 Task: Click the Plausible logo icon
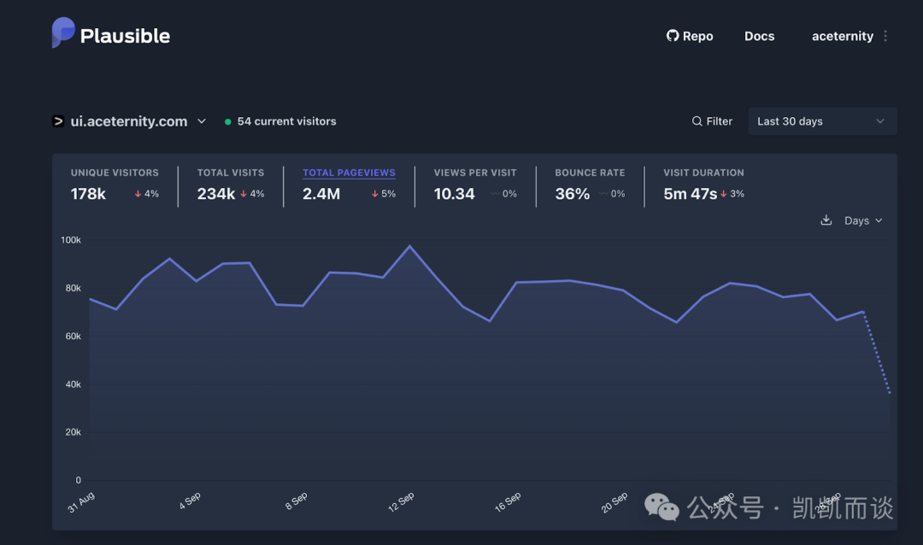63,32
